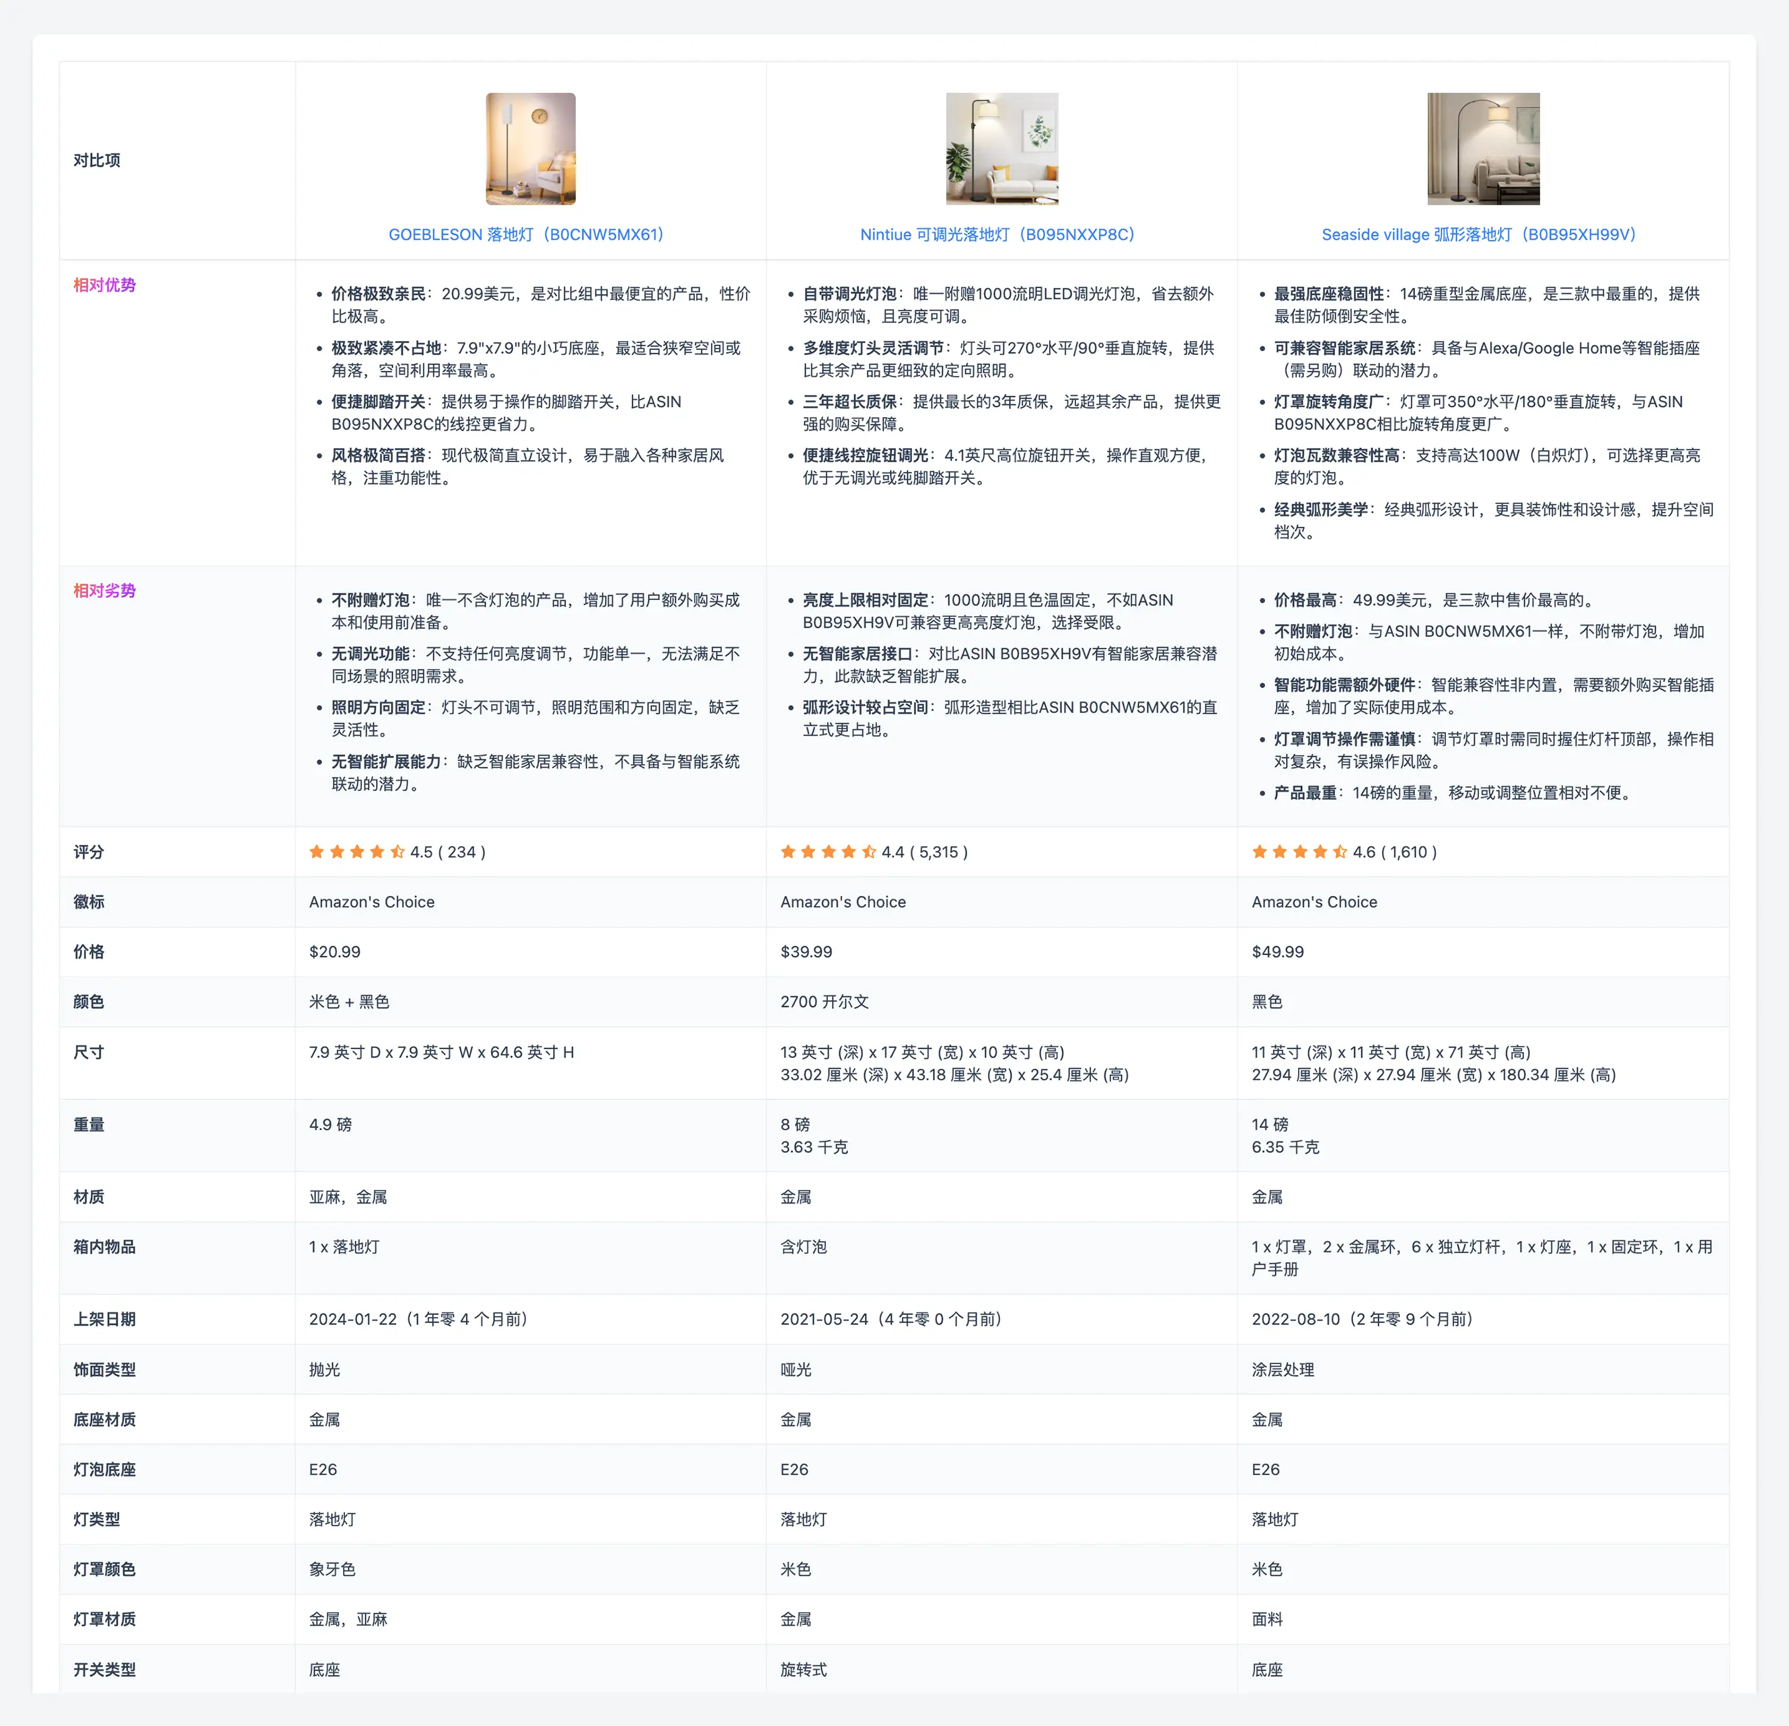This screenshot has height=1726, width=1789.
Task: Click the 2700 开尔文 color value
Action: pyautogui.click(x=825, y=1002)
